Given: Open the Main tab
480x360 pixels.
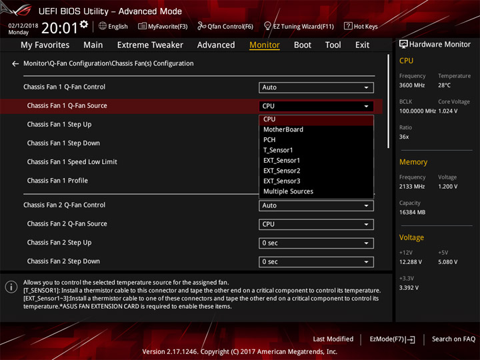Looking at the screenshot, I should pos(93,45).
